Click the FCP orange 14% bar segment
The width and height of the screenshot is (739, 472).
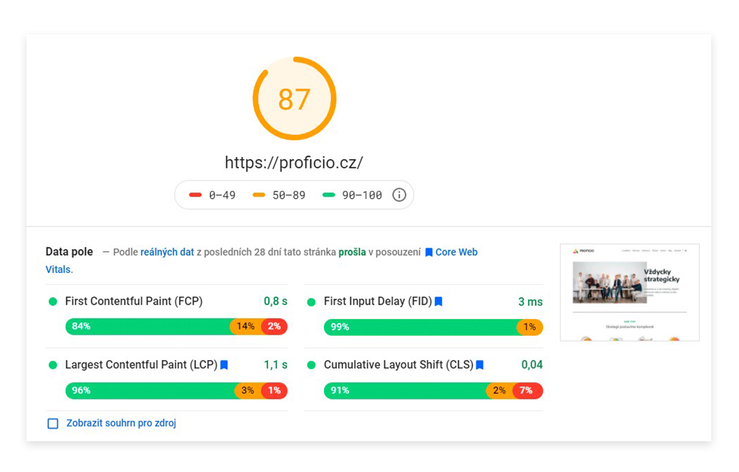[246, 327]
